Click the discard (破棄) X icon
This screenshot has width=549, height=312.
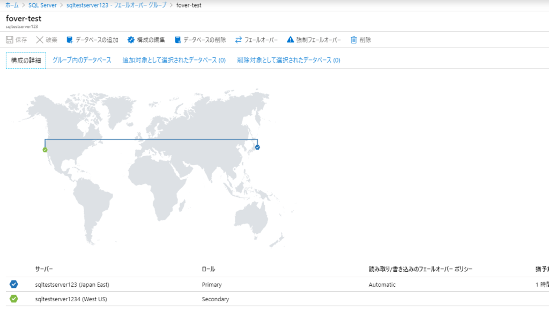(x=40, y=40)
